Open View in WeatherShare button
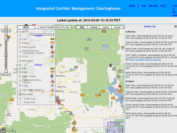 click(54, 27)
